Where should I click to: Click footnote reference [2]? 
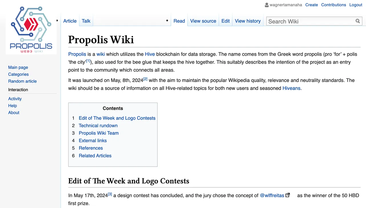(145, 79)
